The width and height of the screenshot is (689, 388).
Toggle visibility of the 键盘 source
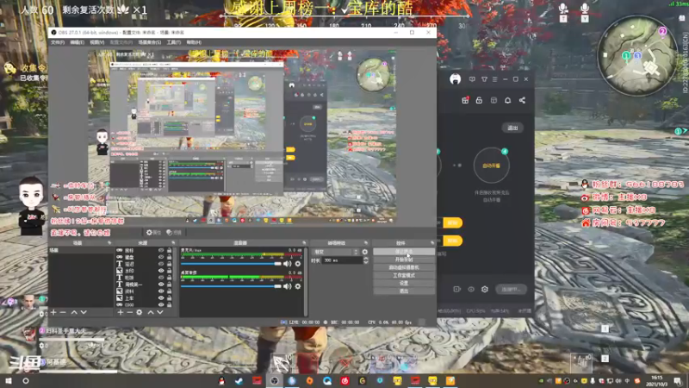161,257
